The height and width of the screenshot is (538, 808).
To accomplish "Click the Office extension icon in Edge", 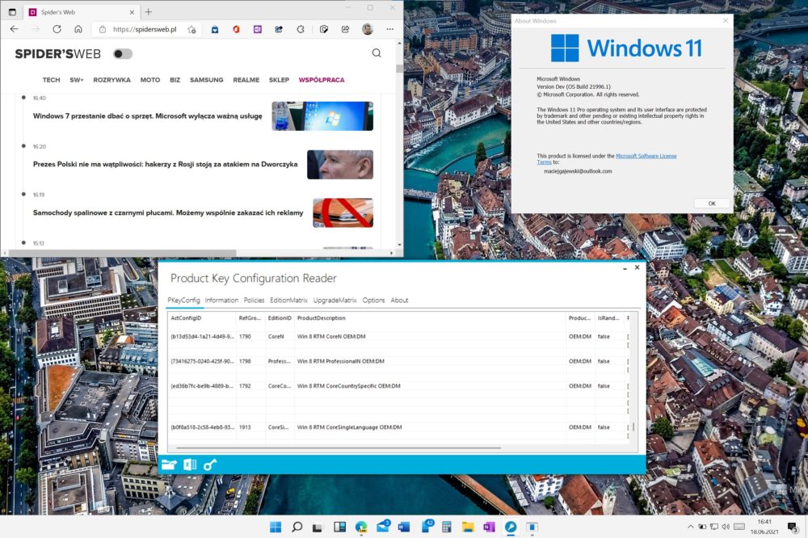I will pyautogui.click(x=236, y=29).
